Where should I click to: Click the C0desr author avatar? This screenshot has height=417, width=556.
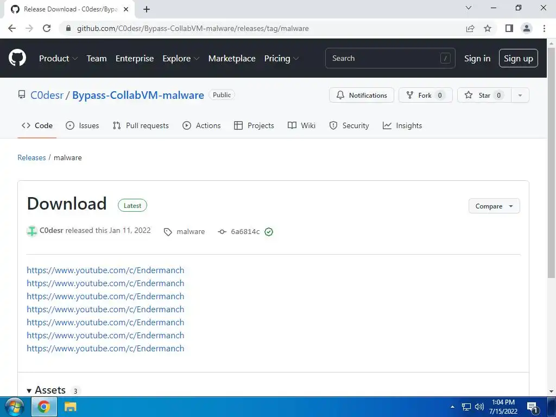tap(32, 231)
